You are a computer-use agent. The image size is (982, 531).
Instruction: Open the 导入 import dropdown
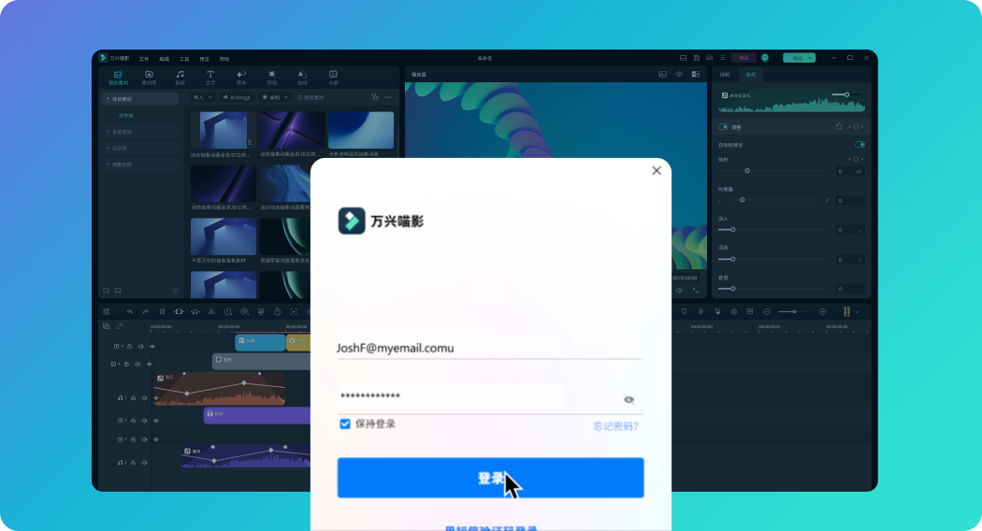tap(202, 97)
